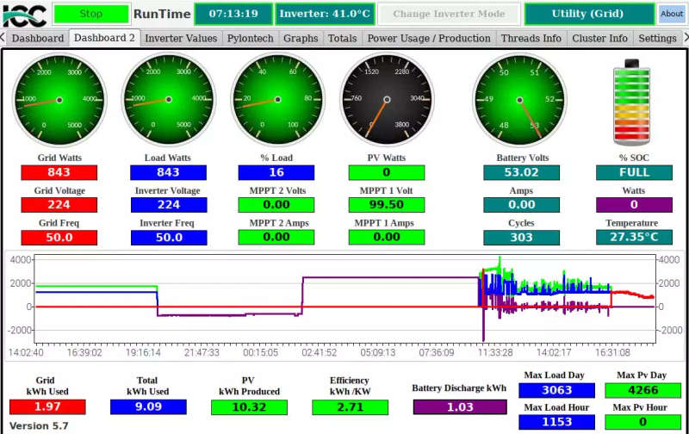Select the Dashboard 2 tab

point(104,38)
